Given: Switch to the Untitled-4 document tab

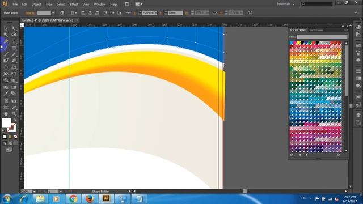Looking at the screenshot, I should [x=47, y=20].
